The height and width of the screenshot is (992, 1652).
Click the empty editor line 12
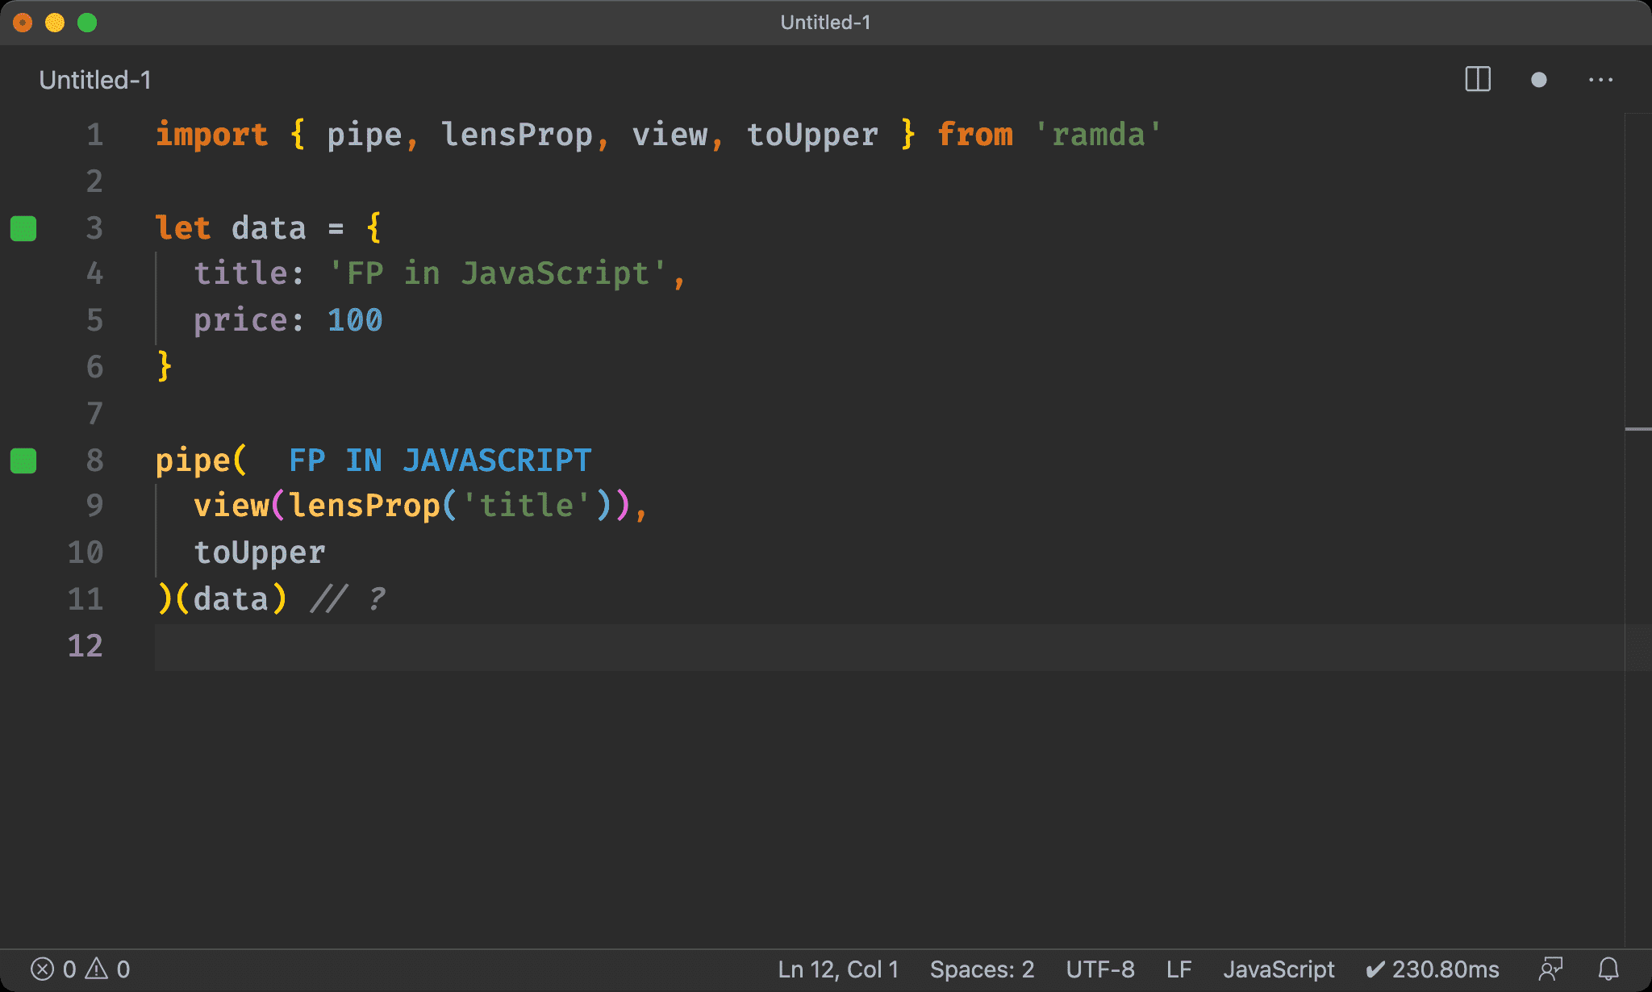[x=889, y=647]
